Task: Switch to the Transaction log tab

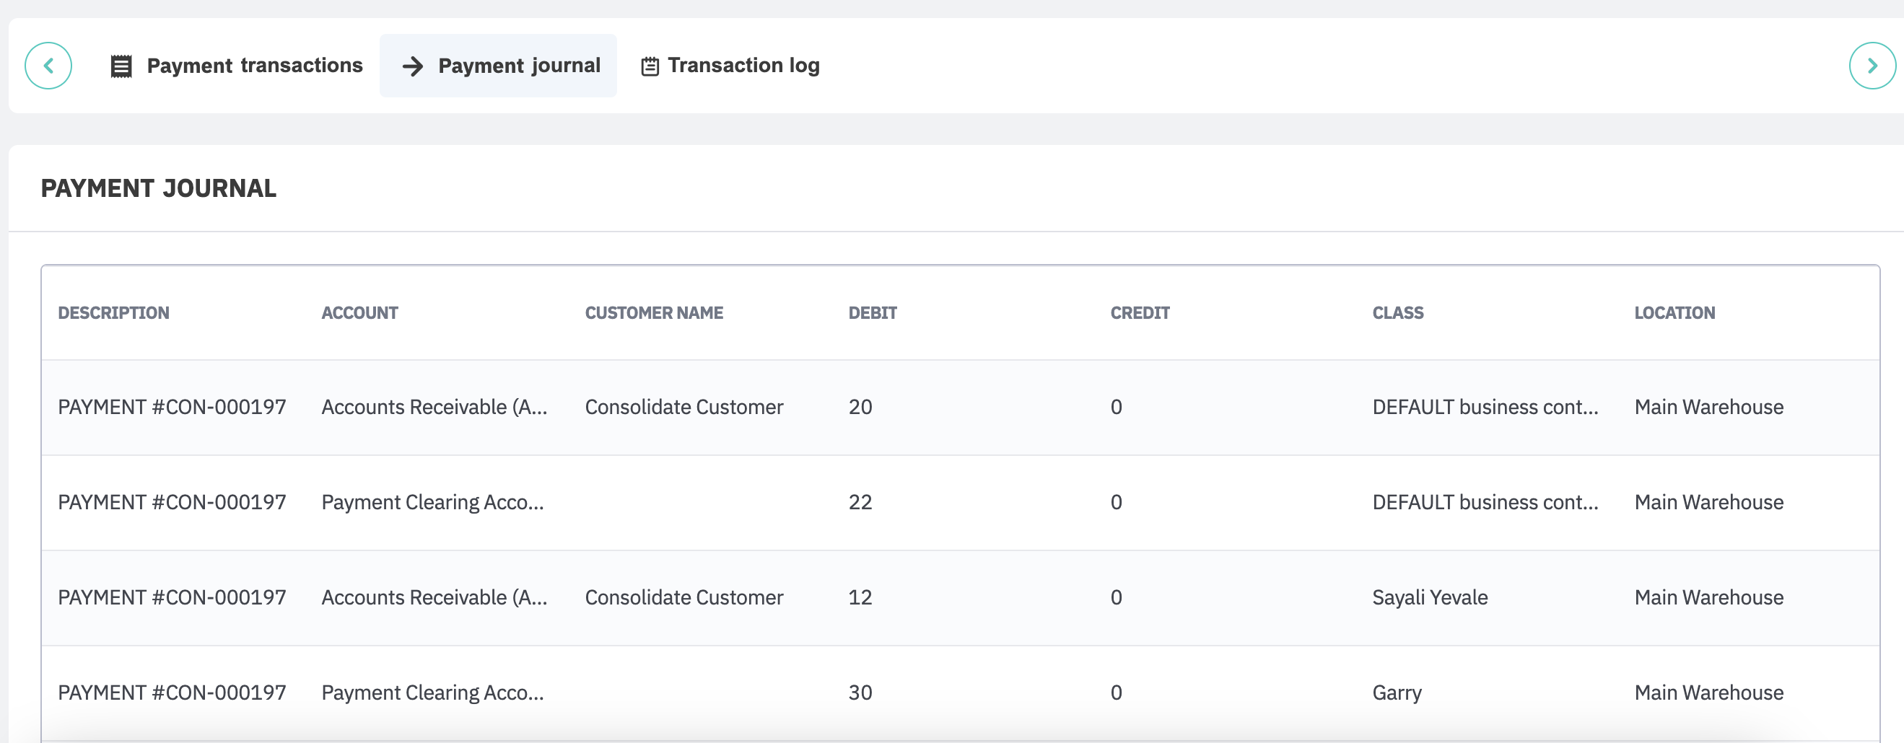Action: (x=743, y=66)
